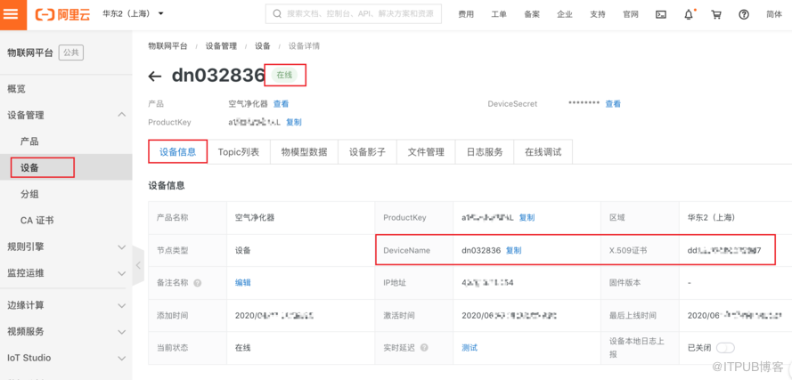Open the 华东2（上海） region dropdown
This screenshot has width=792, height=380.
pos(133,14)
